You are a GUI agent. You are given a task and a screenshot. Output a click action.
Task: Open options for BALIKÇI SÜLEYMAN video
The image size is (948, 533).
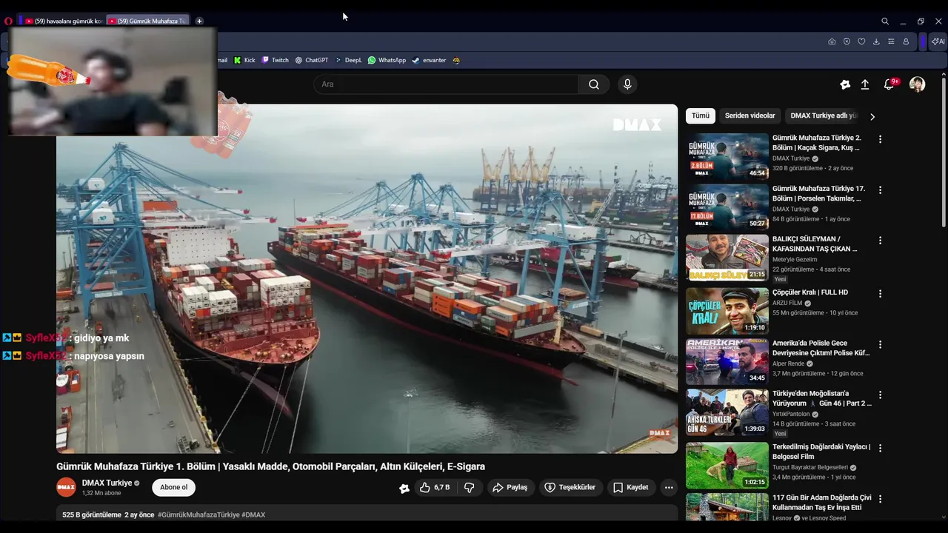pyautogui.click(x=880, y=241)
